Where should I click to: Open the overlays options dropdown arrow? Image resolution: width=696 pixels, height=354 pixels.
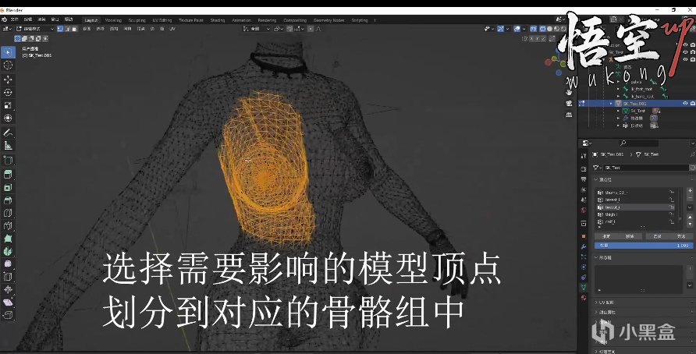[x=524, y=29]
